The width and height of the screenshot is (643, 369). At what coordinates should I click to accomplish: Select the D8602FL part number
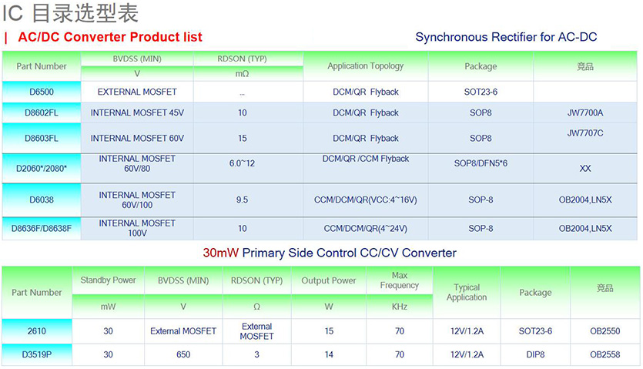coord(41,112)
